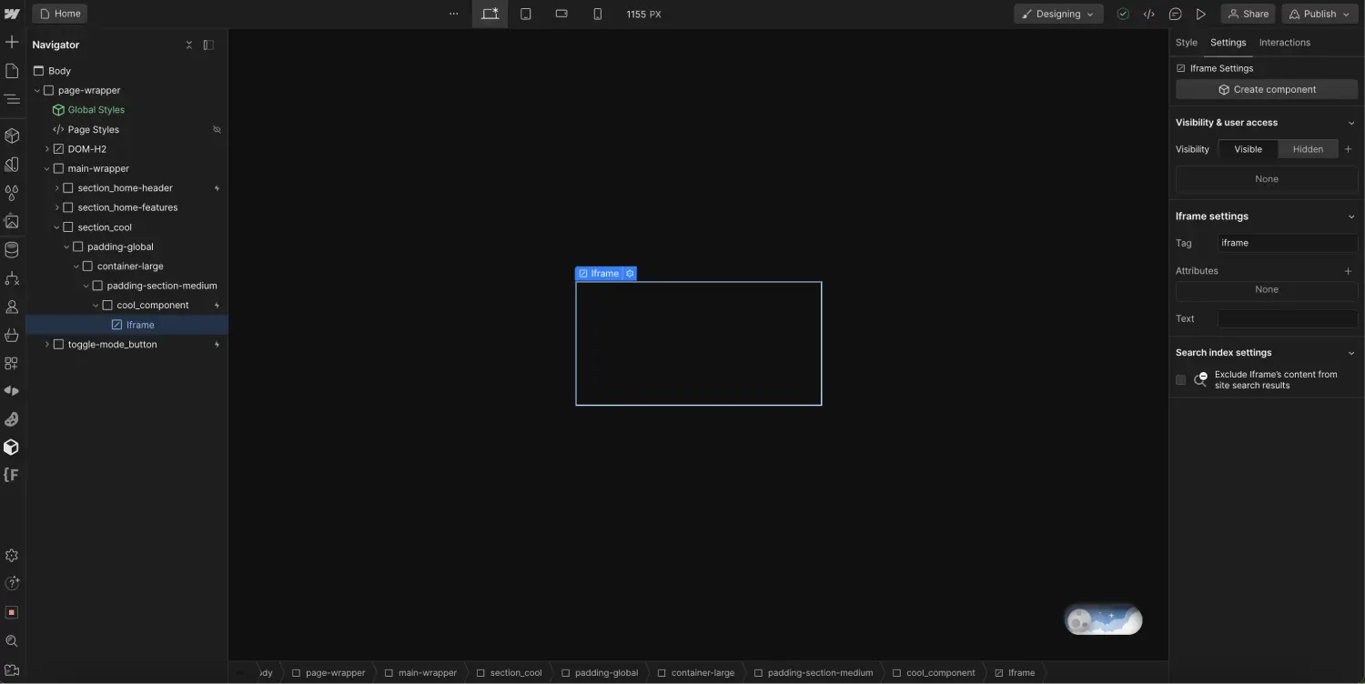1365x684 pixels.
Task: Collapse the Iframe settings section
Action: [x=1350, y=216]
